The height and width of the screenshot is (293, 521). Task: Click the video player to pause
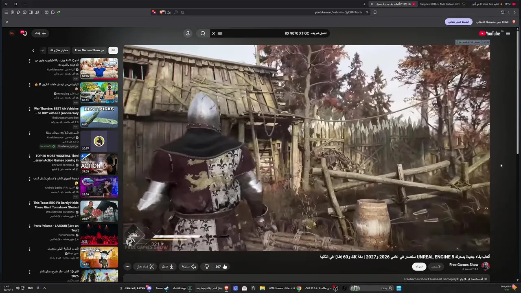[306, 147]
